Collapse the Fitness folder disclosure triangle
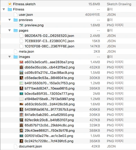136x150 pixels. pos(4,9)
